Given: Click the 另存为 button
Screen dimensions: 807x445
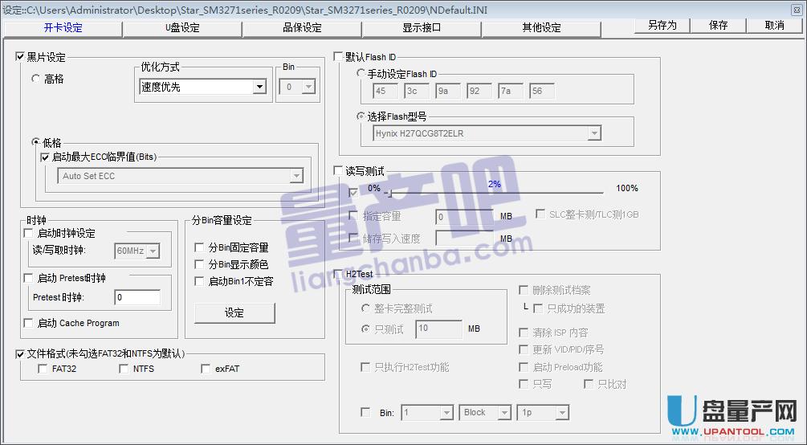Looking at the screenshot, I should (x=662, y=26).
